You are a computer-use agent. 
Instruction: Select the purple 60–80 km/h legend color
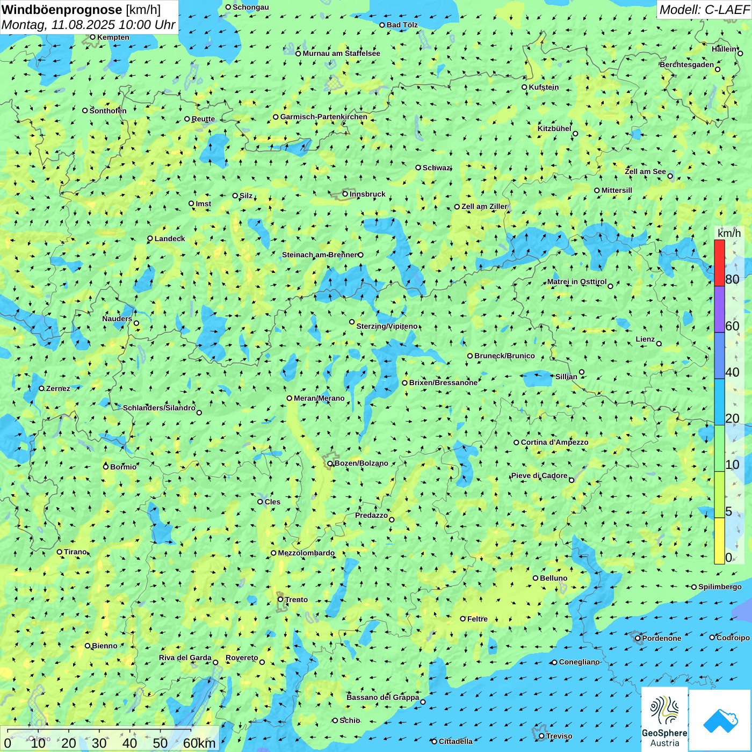click(x=719, y=309)
